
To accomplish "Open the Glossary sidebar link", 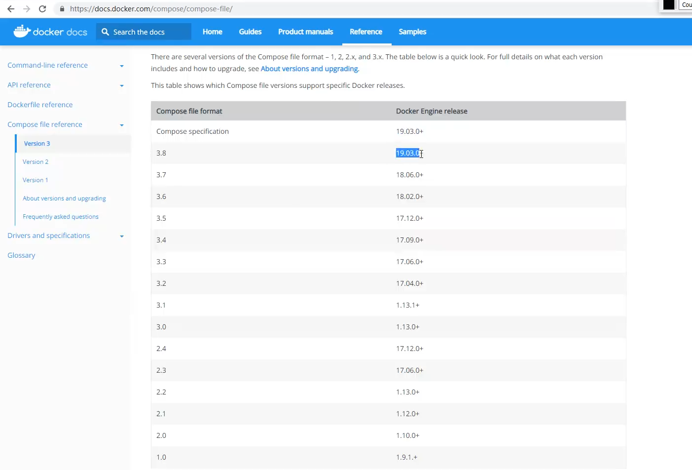I will pyautogui.click(x=21, y=255).
